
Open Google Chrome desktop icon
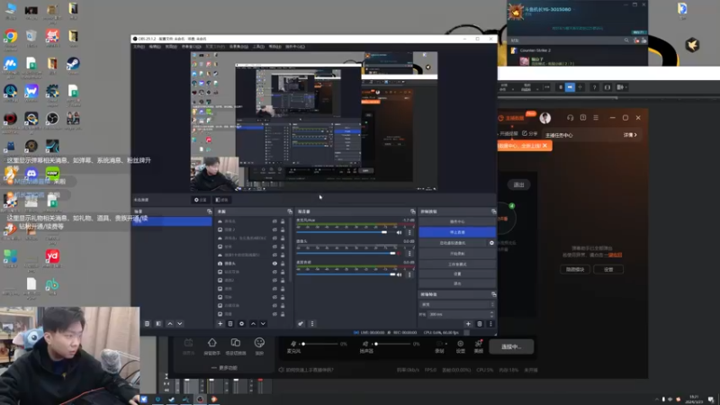point(11,36)
